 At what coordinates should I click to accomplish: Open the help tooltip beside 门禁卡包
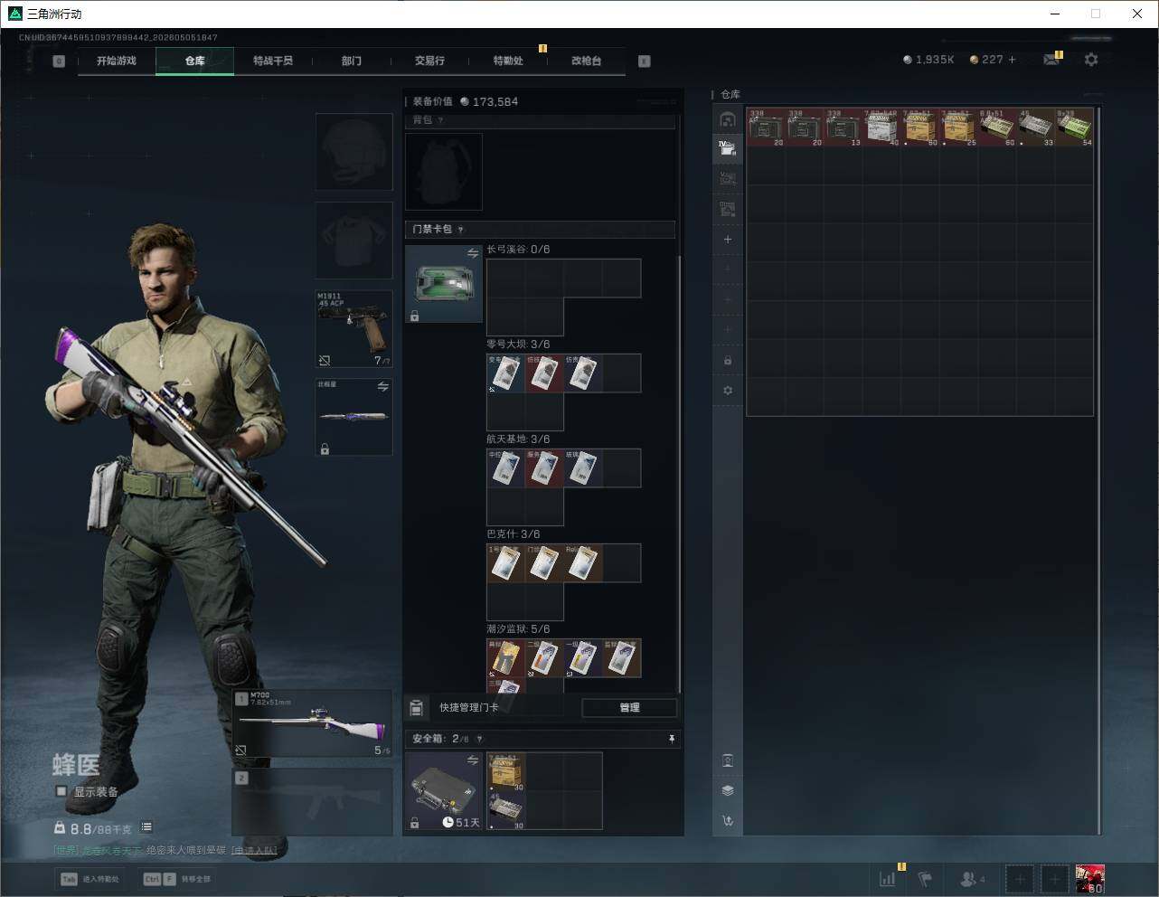click(461, 230)
